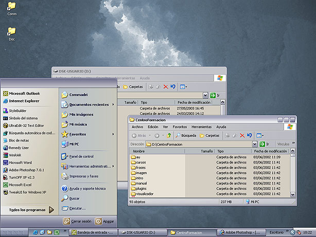Click the red Delete icon in CentroFormacion toolbar
The image size is (316, 237).
click(x=241, y=135)
